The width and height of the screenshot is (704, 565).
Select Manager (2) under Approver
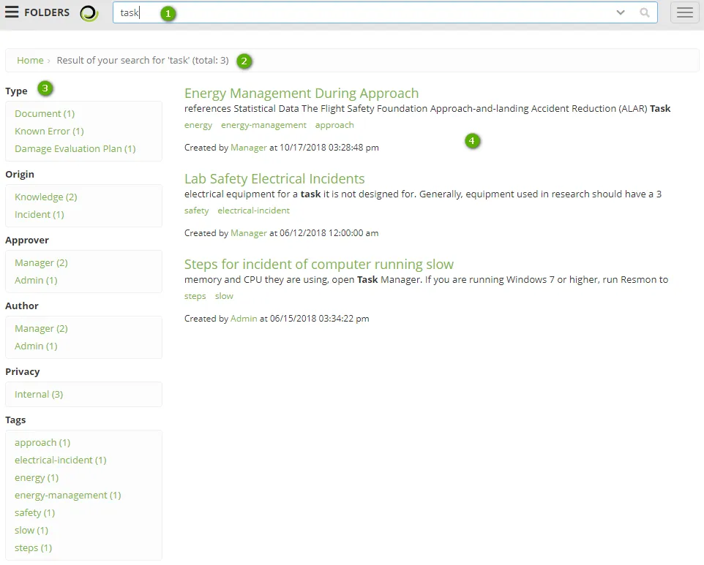click(x=41, y=263)
